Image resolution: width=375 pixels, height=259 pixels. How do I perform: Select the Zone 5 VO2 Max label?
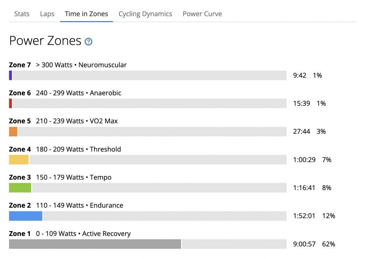point(63,121)
